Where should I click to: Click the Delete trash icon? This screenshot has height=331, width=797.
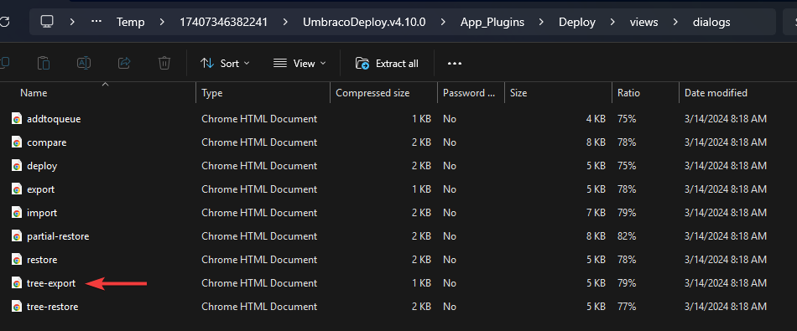coord(164,63)
